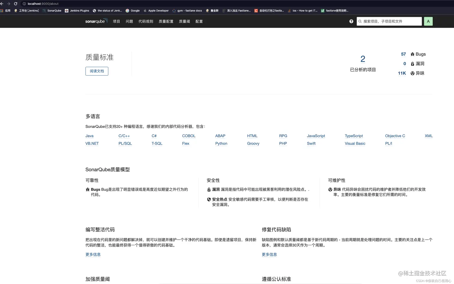Click the search field 搜索项目, 子项目和文件

(x=389, y=21)
